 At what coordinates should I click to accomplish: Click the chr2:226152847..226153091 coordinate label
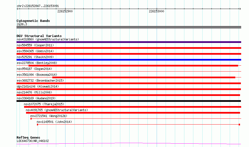(38, 6)
